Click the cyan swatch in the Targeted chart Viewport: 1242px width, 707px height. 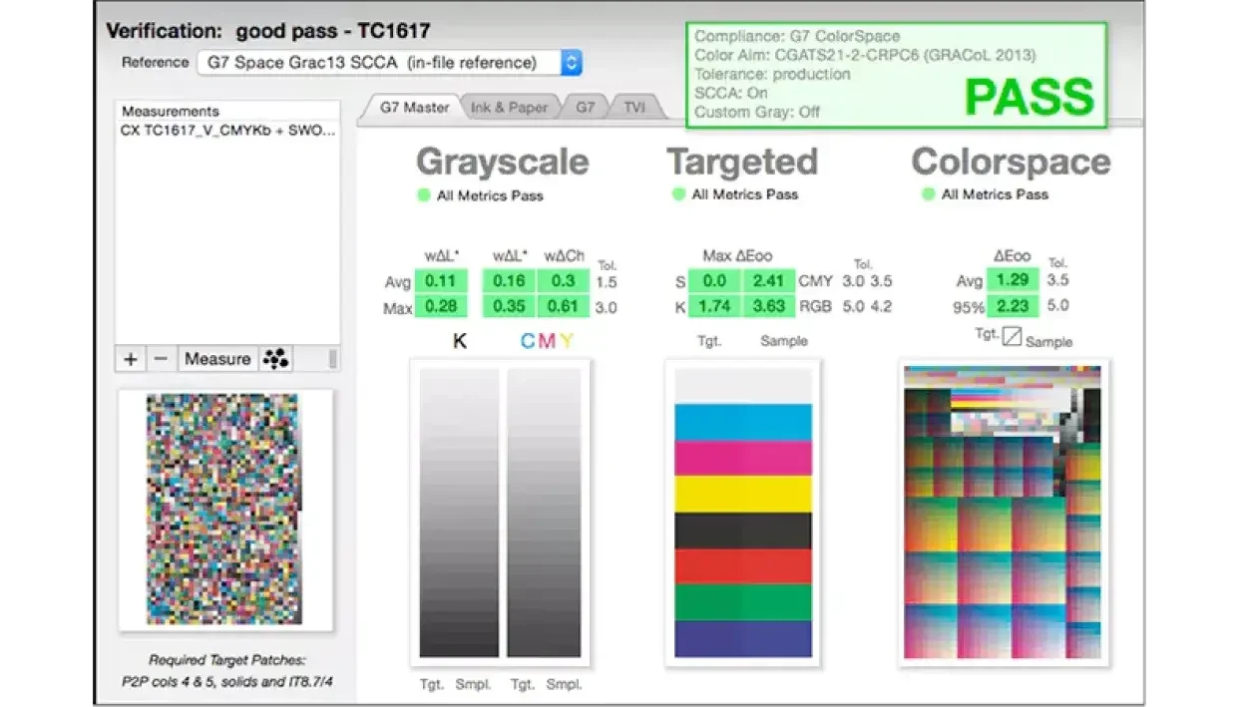click(743, 422)
